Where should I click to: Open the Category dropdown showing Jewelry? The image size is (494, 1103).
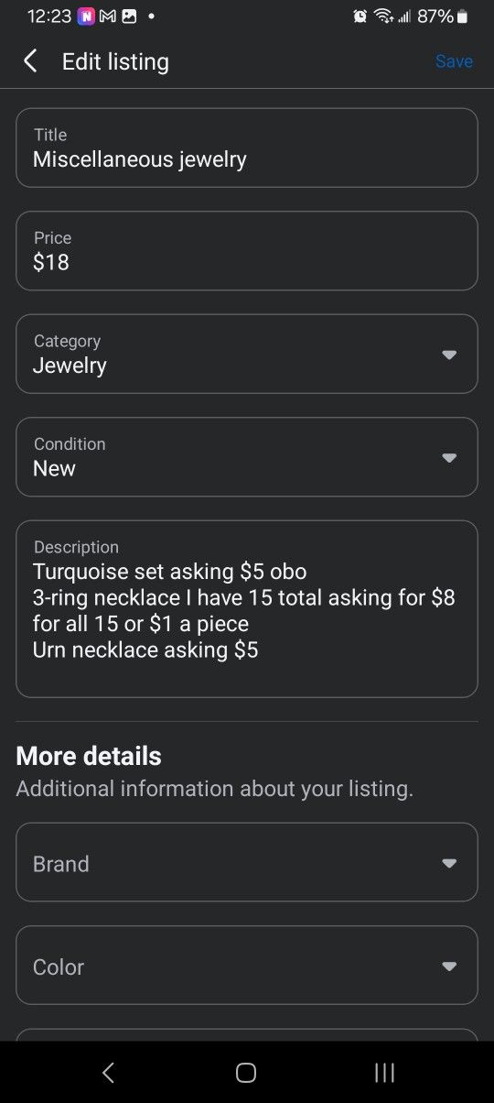(247, 354)
